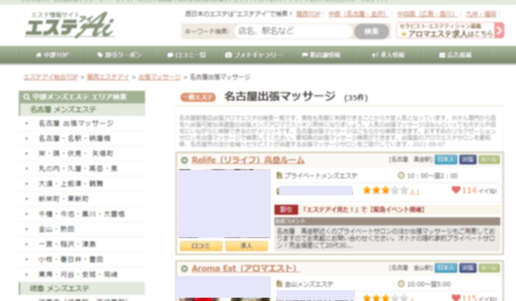Click the エステAi site logo
This screenshot has height=301, width=516.
70,25
